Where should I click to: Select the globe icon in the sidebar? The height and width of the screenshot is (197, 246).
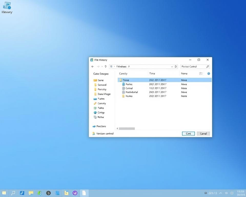pyautogui.click(x=95, y=112)
